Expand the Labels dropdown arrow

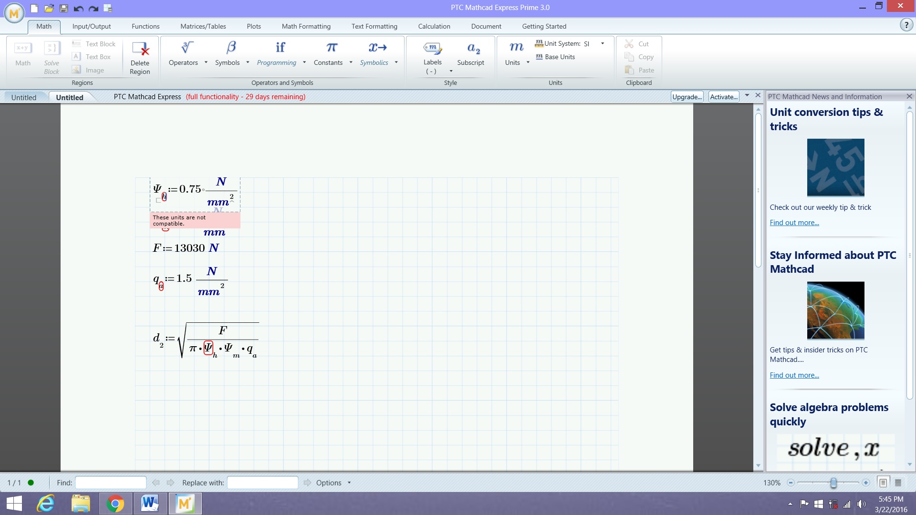pos(451,72)
